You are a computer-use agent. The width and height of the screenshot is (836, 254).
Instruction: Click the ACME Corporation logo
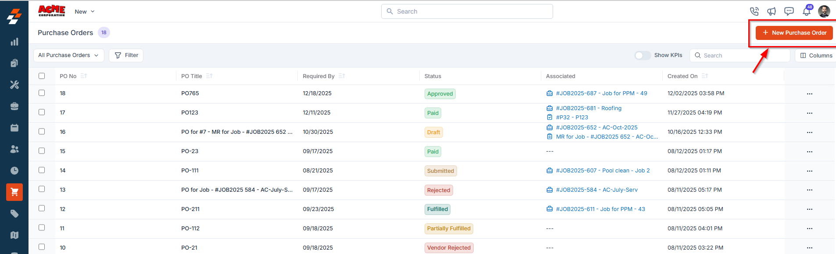[52, 11]
